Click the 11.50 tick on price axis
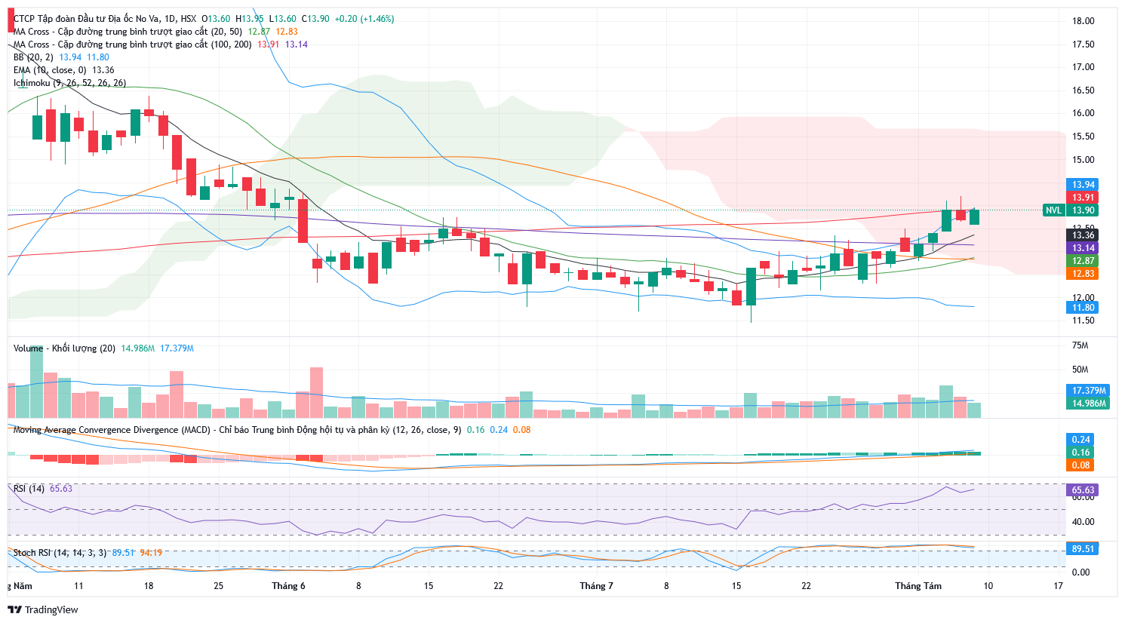Image resolution: width=1125 pixels, height=623 pixels. (x=1084, y=321)
